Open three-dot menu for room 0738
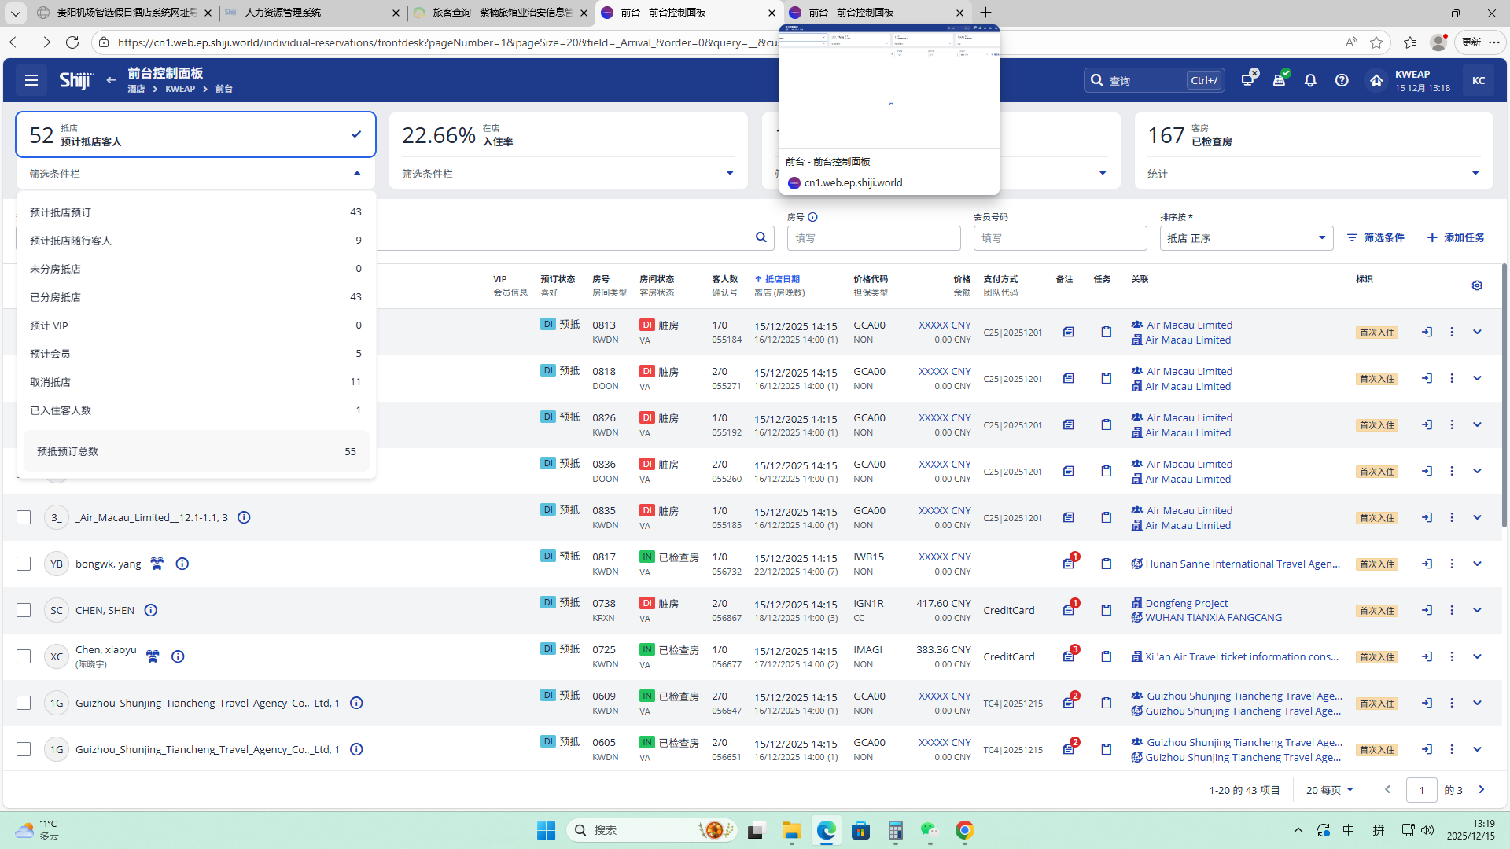Image resolution: width=1510 pixels, height=849 pixels. click(x=1452, y=610)
